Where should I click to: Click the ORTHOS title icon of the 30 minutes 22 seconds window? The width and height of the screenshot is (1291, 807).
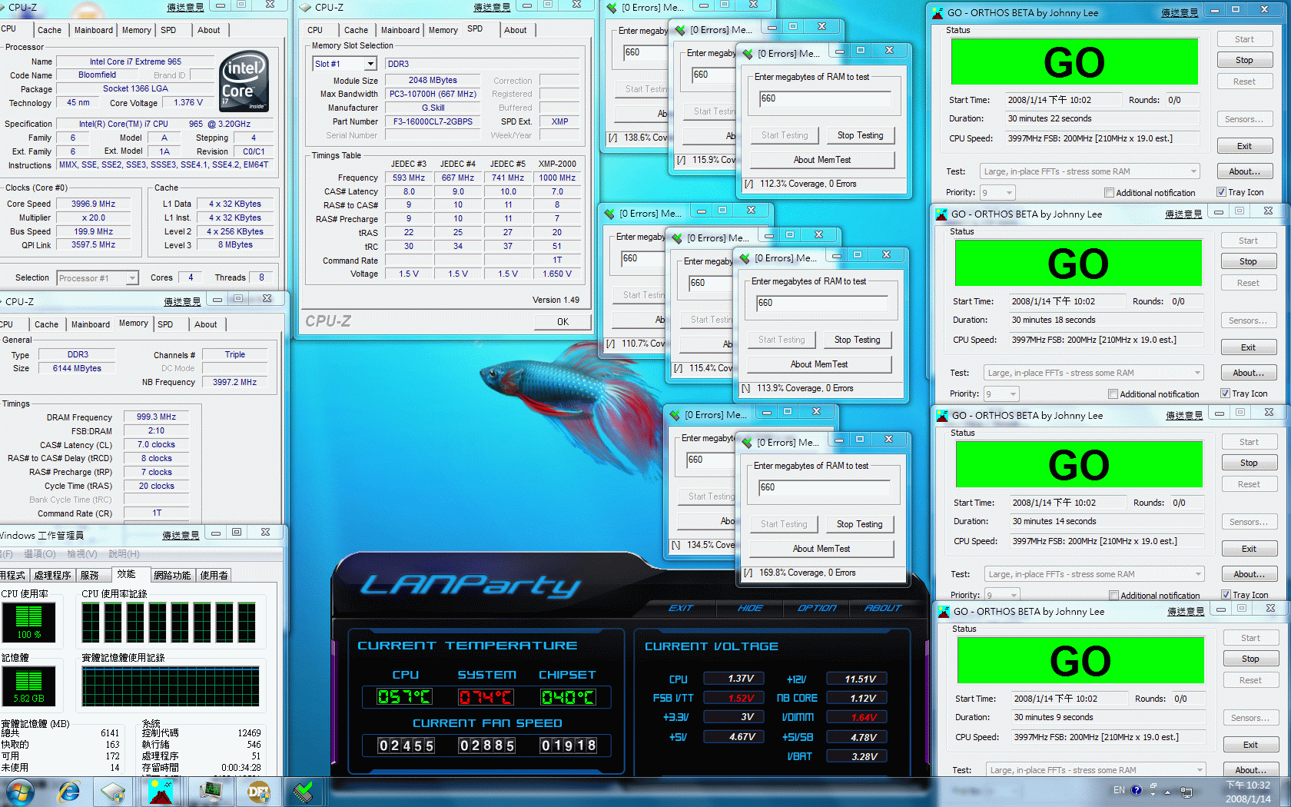click(x=938, y=13)
